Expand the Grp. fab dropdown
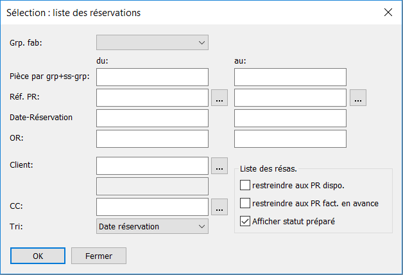 (153, 42)
